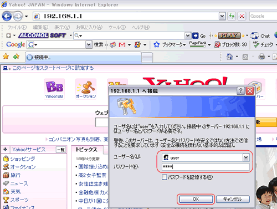Open the PageRank indicator dropdown
Screen dimensions: 277x209
[209, 45]
